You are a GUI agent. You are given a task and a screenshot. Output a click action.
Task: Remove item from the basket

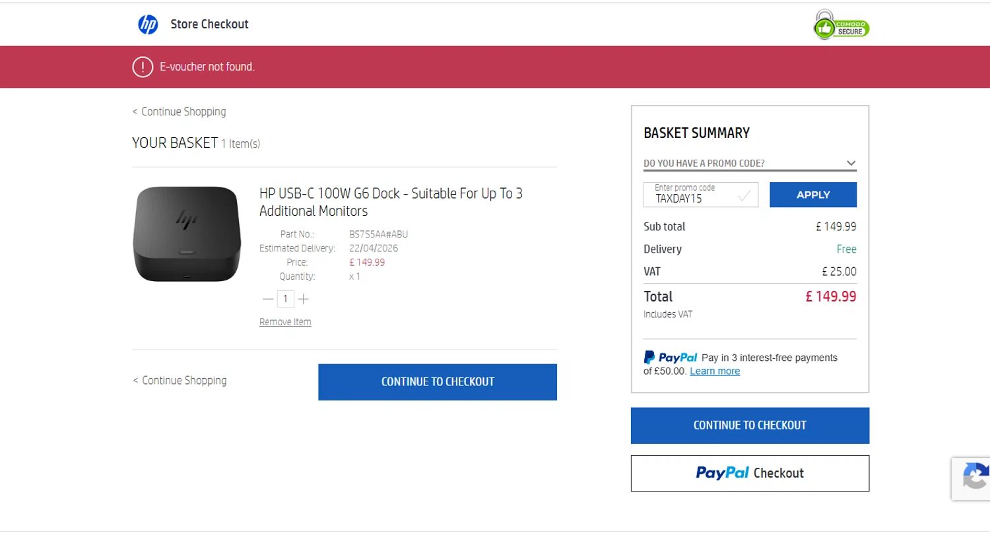(285, 322)
